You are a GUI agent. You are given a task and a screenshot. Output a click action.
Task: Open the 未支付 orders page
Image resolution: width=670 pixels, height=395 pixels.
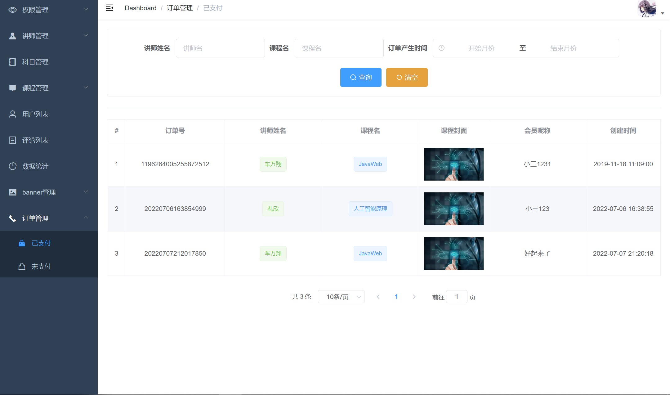[x=41, y=267]
